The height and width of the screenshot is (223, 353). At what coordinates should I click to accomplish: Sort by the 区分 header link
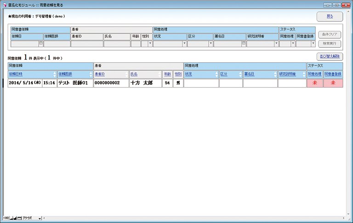224,74
